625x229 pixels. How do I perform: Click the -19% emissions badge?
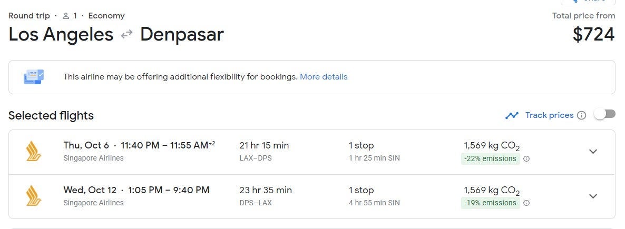click(490, 203)
